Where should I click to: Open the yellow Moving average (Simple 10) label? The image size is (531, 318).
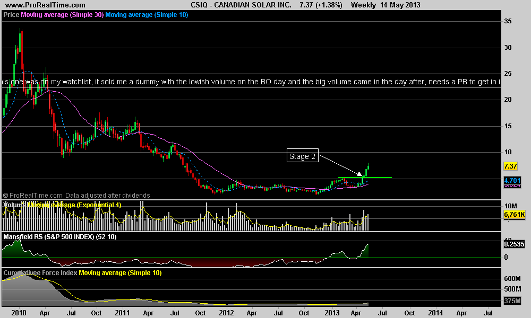[x=120, y=273]
